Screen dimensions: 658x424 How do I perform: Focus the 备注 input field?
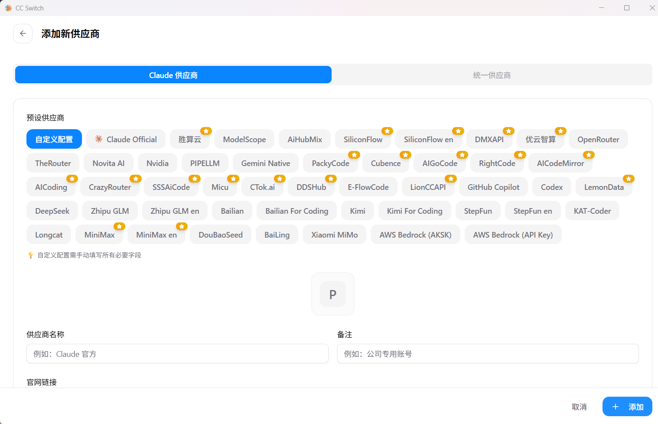pos(488,354)
